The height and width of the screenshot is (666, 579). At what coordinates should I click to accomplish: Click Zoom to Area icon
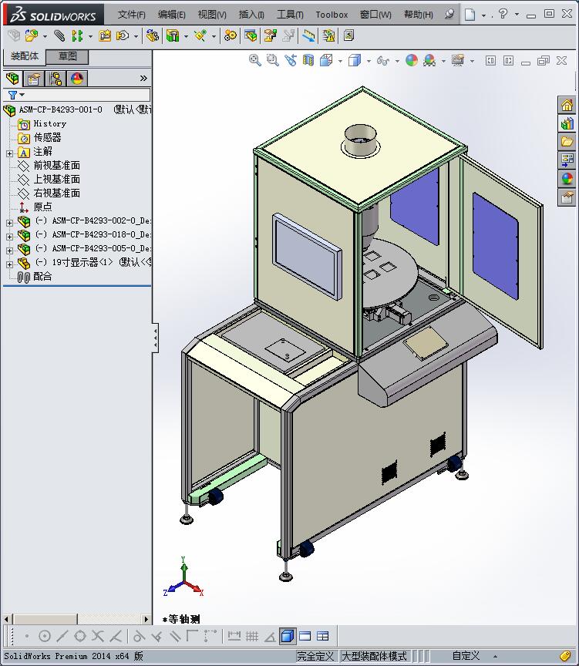pos(273,61)
